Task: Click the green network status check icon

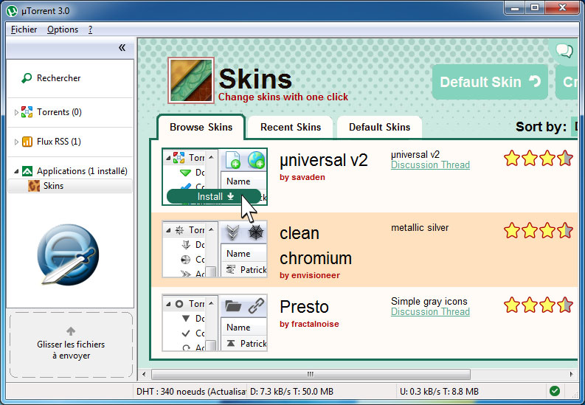Action: pyautogui.click(x=555, y=391)
